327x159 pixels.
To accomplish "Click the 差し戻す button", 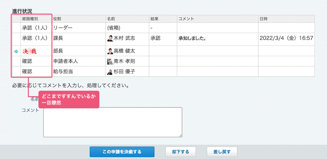I will [222, 152].
